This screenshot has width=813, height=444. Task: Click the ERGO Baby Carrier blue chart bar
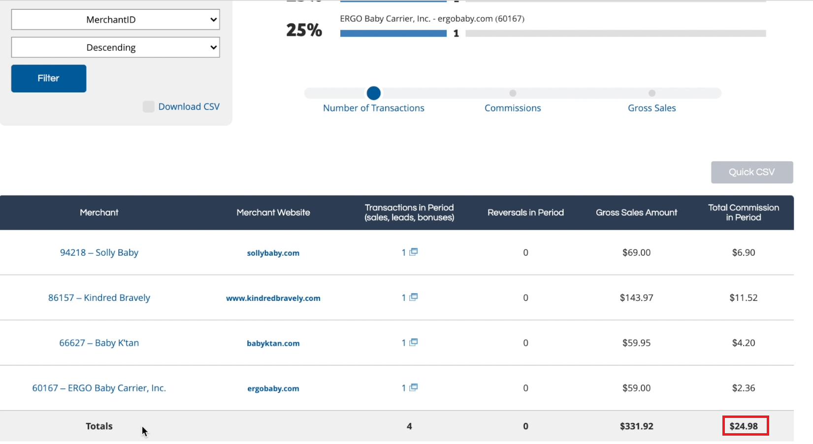pyautogui.click(x=393, y=33)
